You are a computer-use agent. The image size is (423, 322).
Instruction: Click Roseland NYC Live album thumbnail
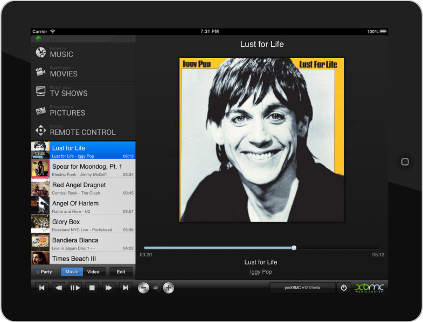click(x=40, y=224)
